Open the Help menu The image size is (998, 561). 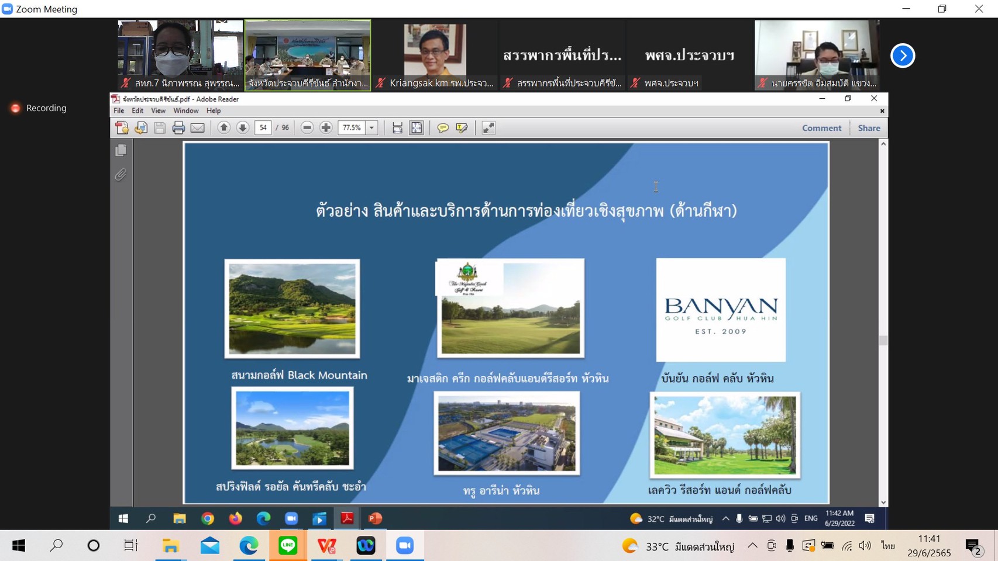coord(214,110)
